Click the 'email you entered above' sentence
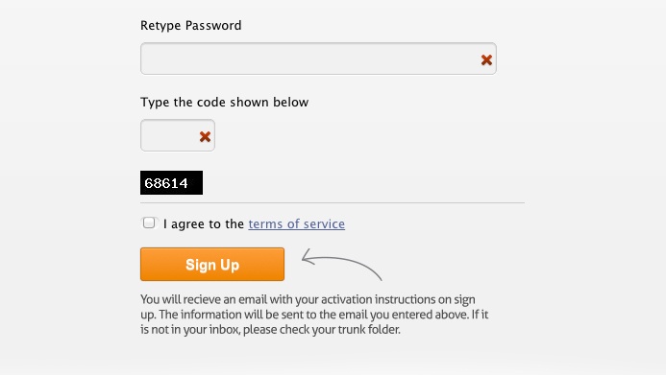The width and height of the screenshot is (666, 375). point(405,315)
